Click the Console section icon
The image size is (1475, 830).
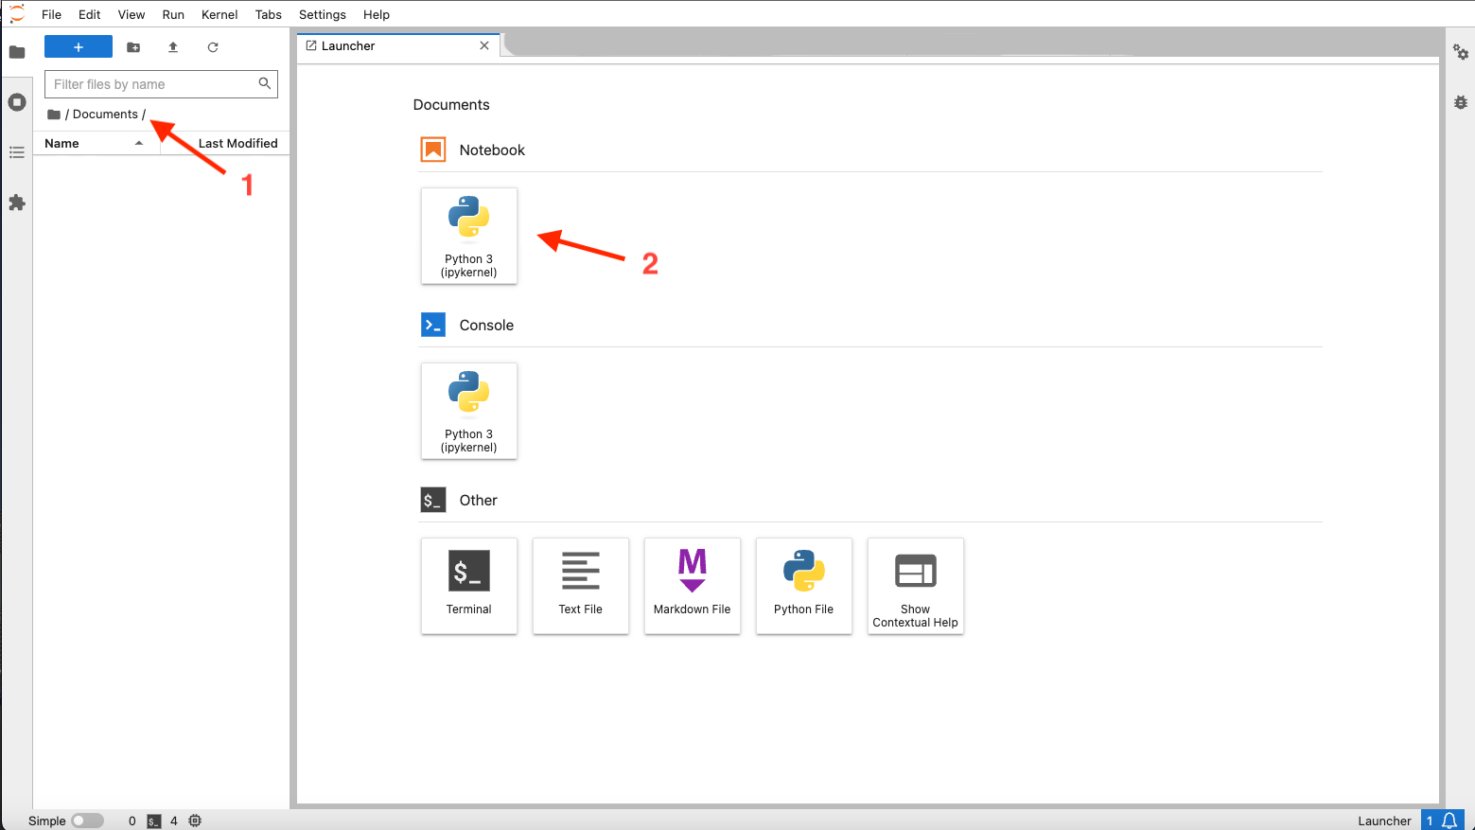[x=433, y=325]
